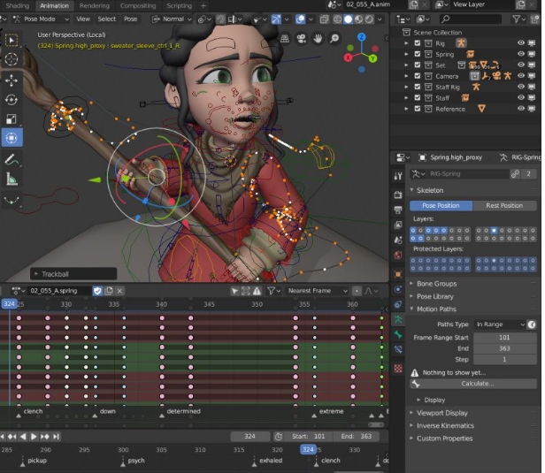Select Pose Position skeleton option
Viewport: 545px width, 473px height.
(441, 206)
